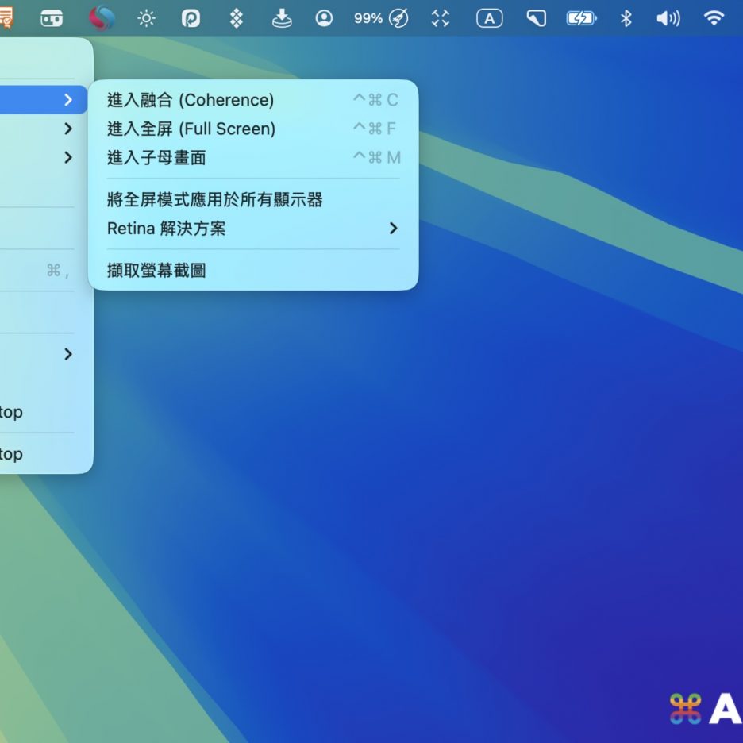743x743 pixels.
Task: Expand submenu directly below the highlighted row
Action: pos(68,129)
